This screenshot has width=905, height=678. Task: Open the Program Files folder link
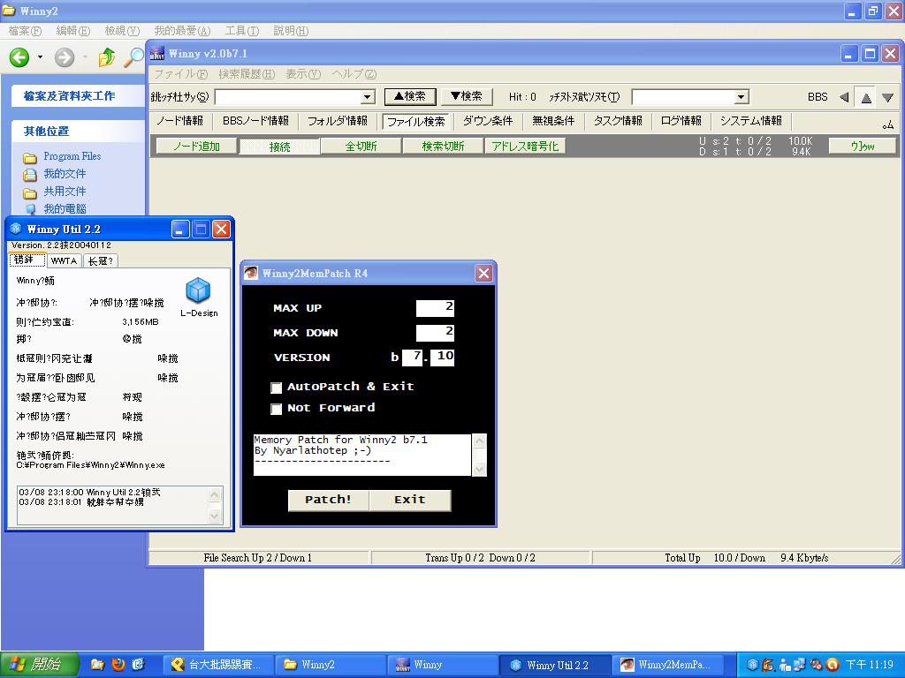[72, 156]
